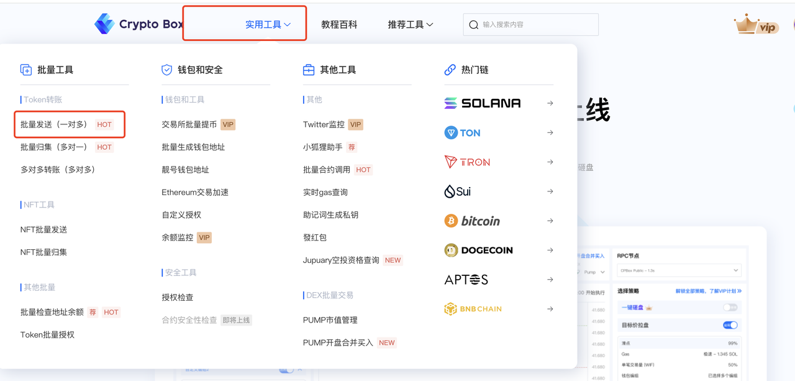The width and height of the screenshot is (795, 381).
Task: Click the Dogecoin chain logo
Action: 478,250
